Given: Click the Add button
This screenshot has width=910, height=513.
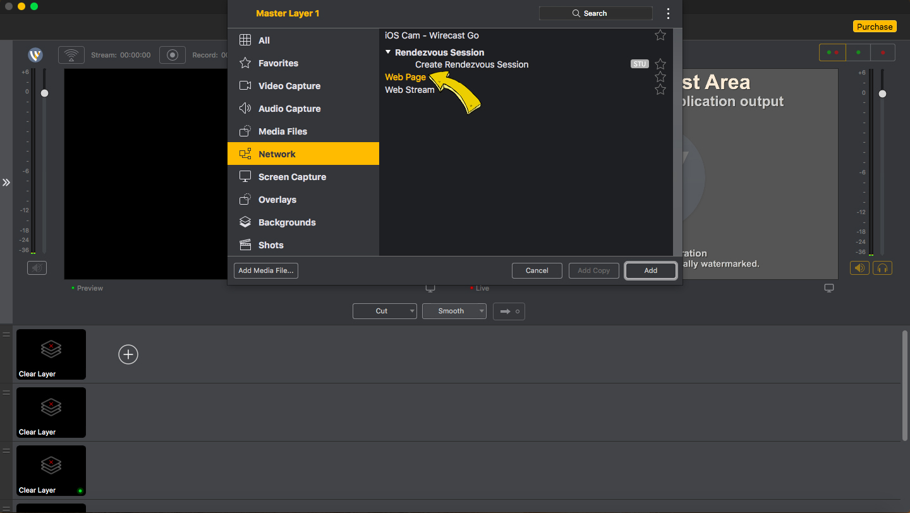Looking at the screenshot, I should pos(650,270).
